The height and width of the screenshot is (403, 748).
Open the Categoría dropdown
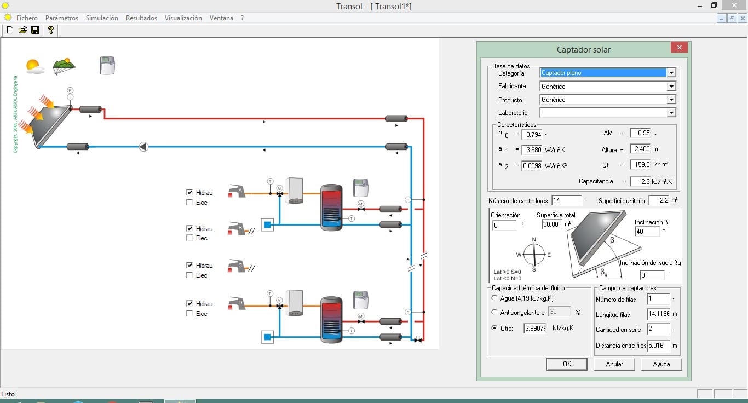click(671, 73)
